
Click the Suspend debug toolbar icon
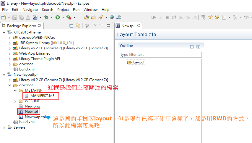tap(160, 17)
